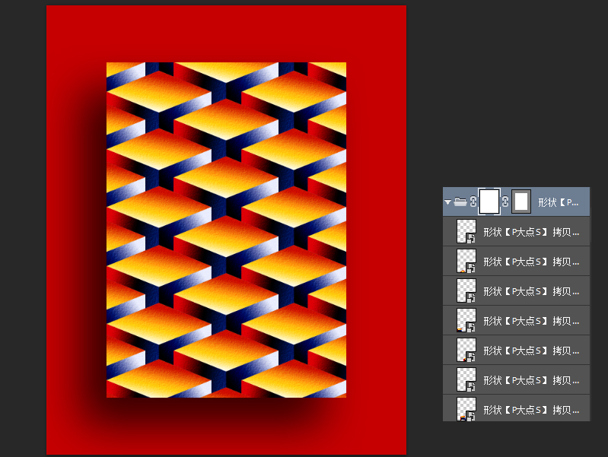Toggle the first chain link icon before the white mask

coord(473,202)
